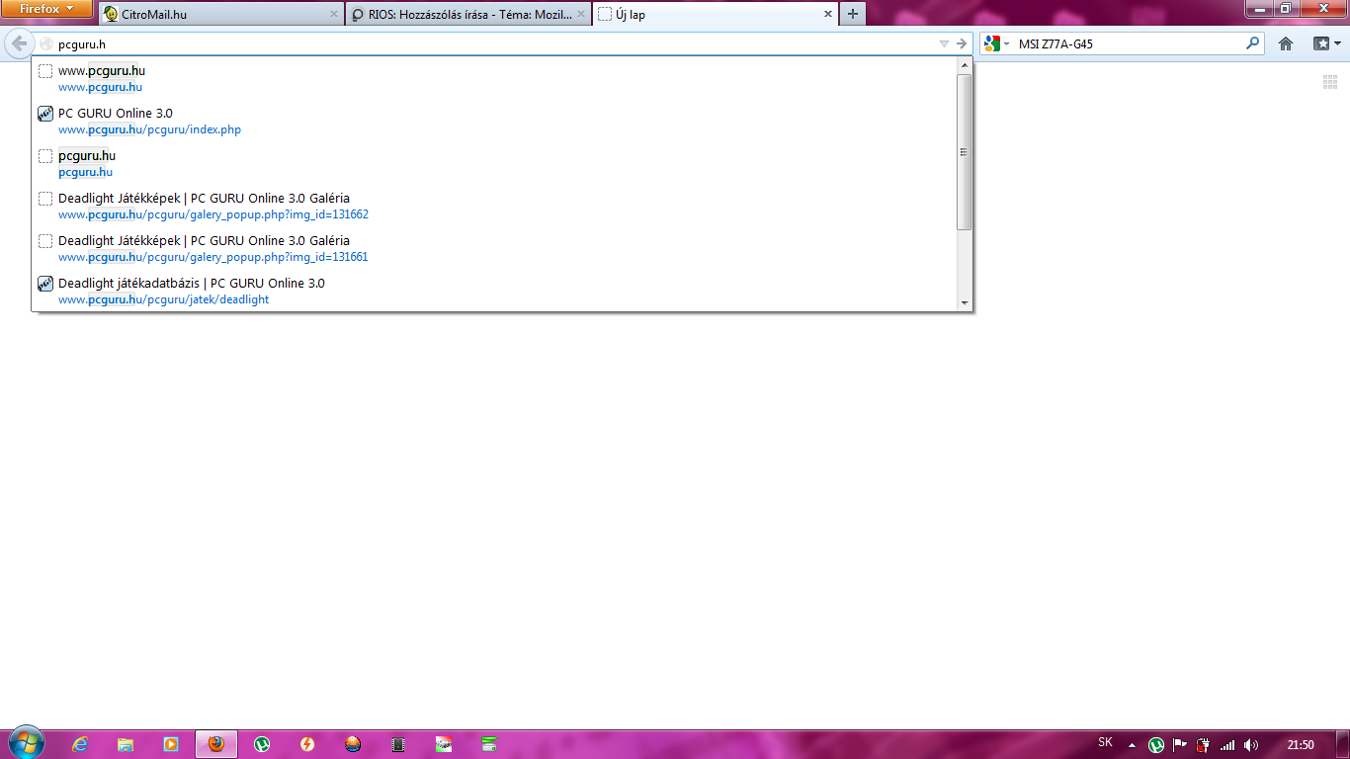Click the Show desktop strip beside the clock

(x=1343, y=744)
